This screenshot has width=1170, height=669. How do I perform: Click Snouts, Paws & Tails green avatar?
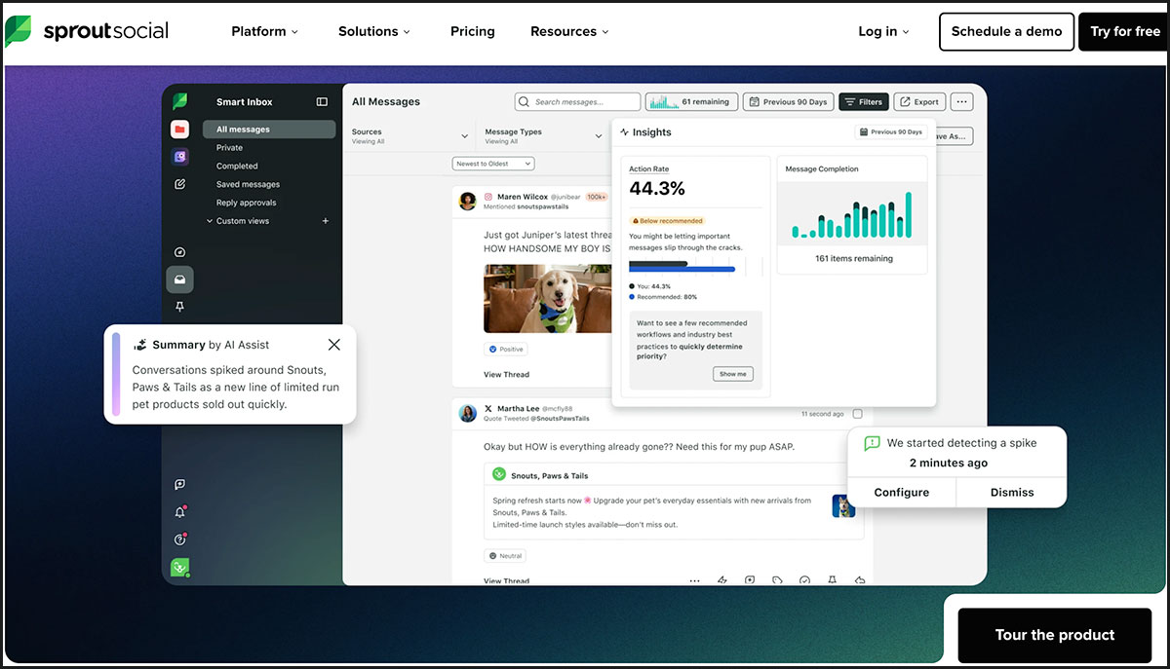[499, 475]
